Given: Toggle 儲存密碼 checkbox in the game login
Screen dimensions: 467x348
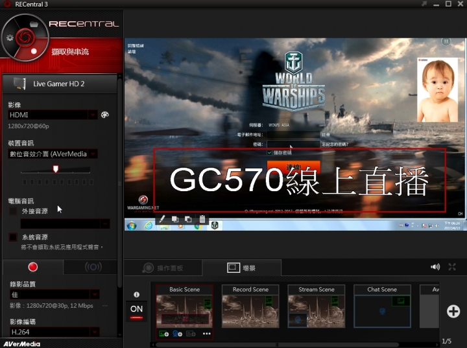Looking at the screenshot, I should click(x=270, y=153).
